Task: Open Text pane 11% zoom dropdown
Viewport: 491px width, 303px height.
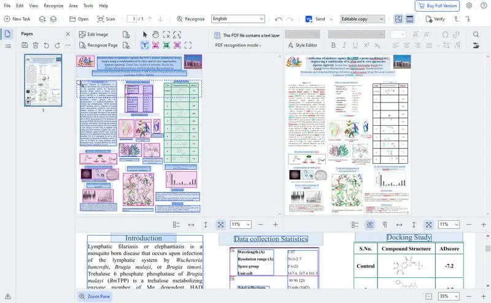Action: (x=449, y=224)
